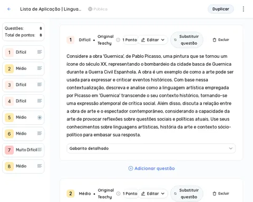The width and height of the screenshot is (253, 202).
Task: Click the text-lines icon in sidebar item 4
Action: click(x=40, y=101)
